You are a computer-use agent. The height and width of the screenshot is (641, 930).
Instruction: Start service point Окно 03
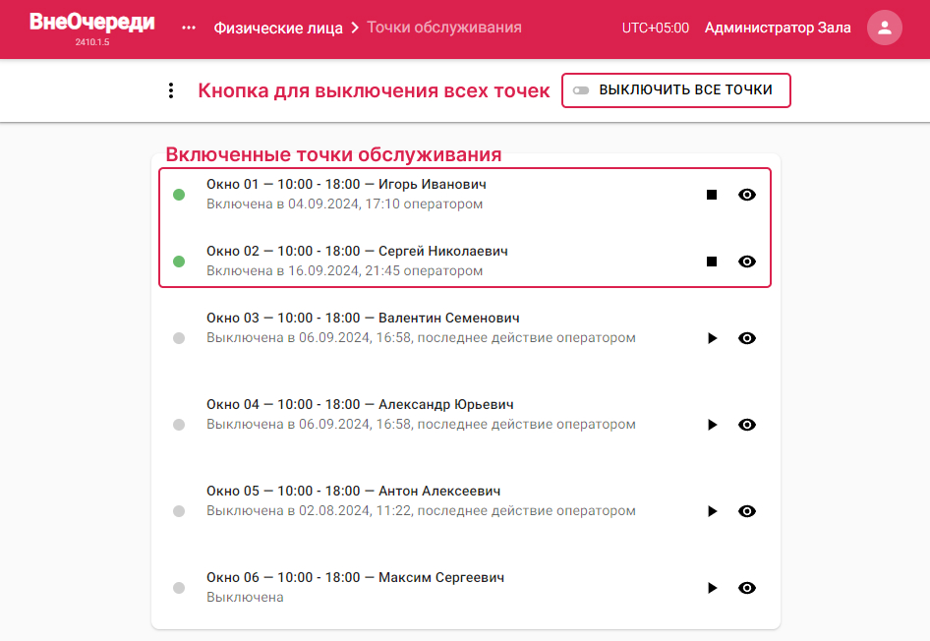coord(713,338)
